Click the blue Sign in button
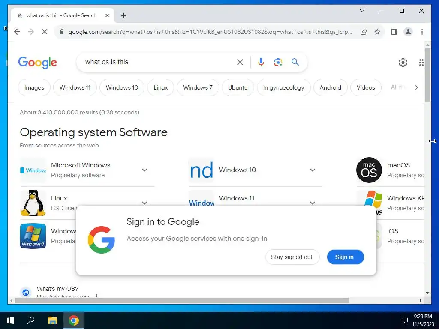 click(x=345, y=257)
